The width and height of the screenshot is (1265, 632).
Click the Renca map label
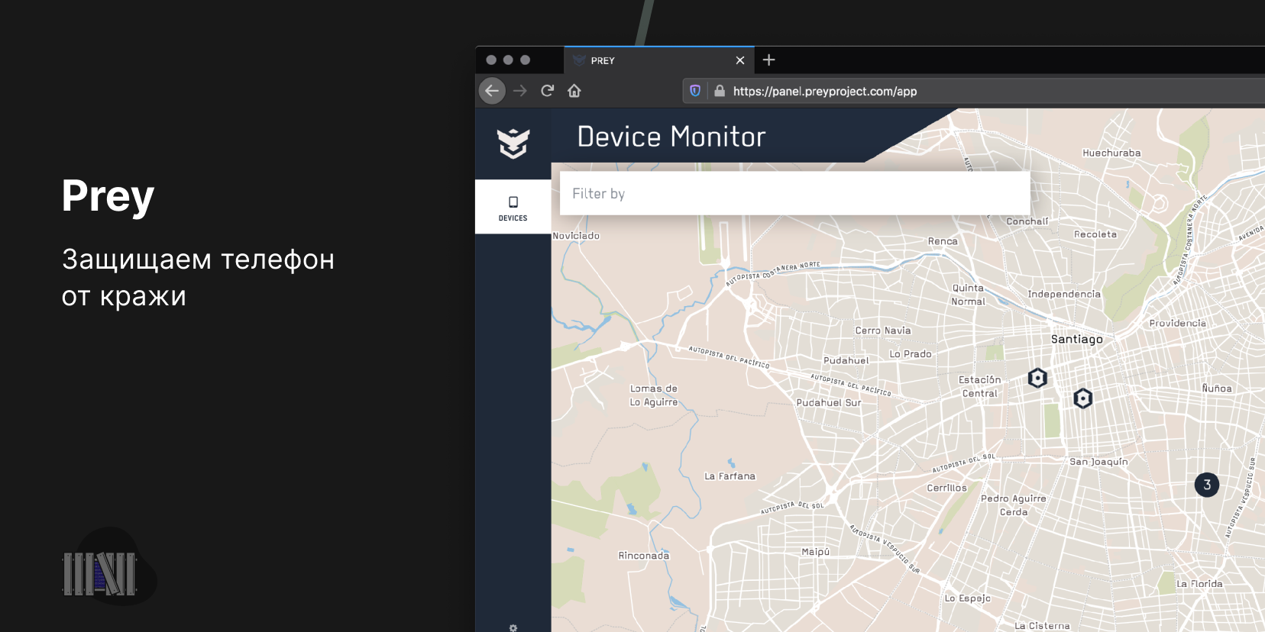(x=943, y=241)
